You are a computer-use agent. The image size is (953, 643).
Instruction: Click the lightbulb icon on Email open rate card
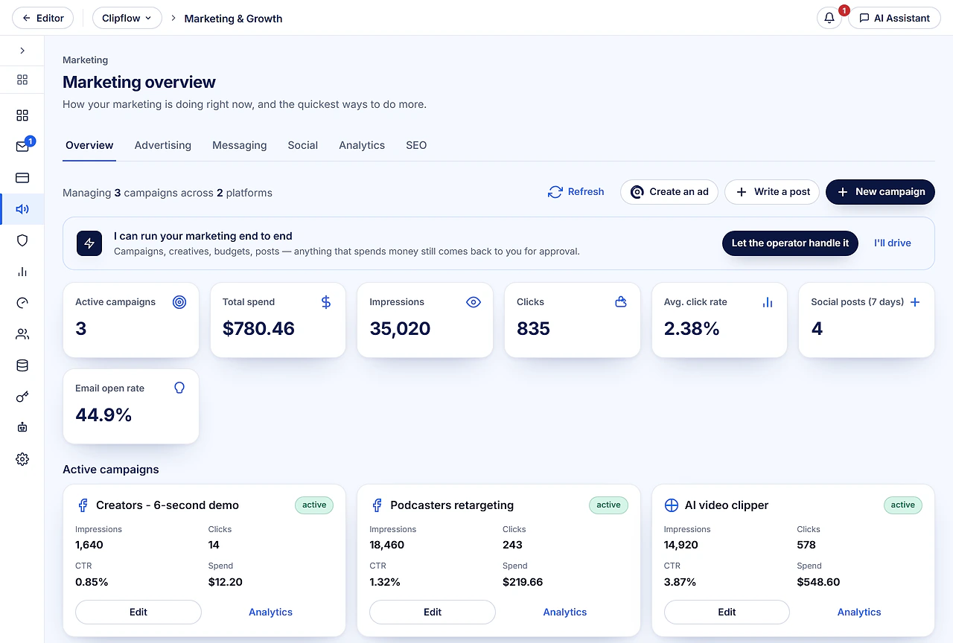[179, 388]
